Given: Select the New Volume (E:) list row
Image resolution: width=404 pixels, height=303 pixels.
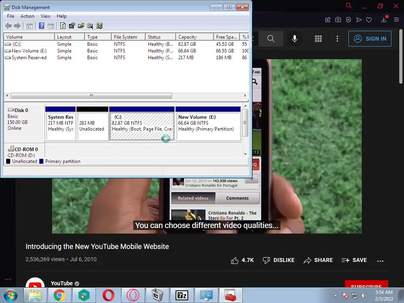Looking at the screenshot, I should click(x=126, y=51).
